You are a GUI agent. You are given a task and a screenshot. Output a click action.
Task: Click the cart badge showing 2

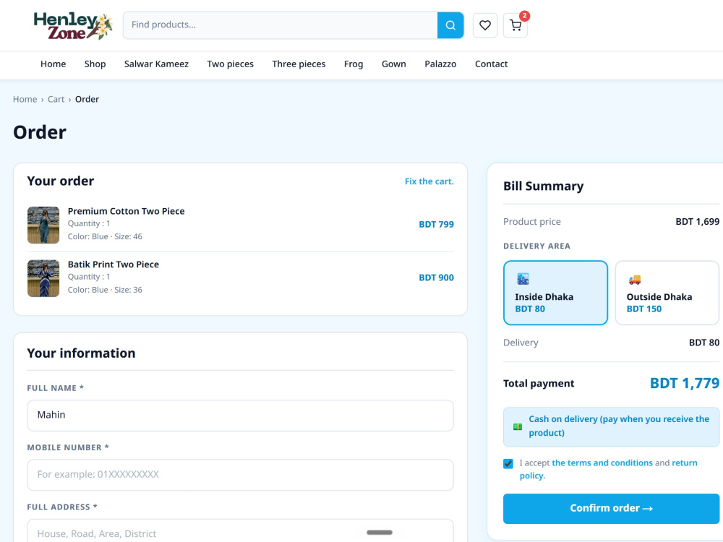pyautogui.click(x=525, y=16)
